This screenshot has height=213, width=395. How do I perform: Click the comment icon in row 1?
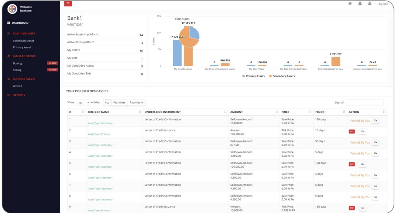point(375,121)
